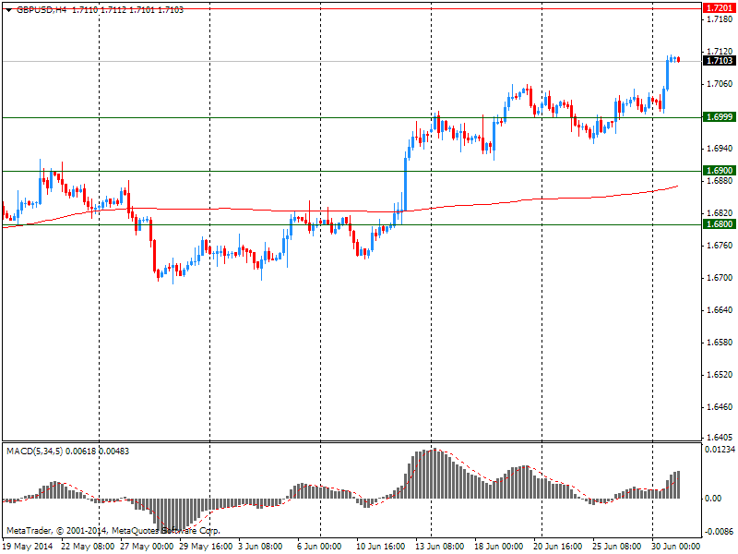Click the 27 May 00:00 time label
This screenshot has height=554, width=738.
click(x=147, y=547)
